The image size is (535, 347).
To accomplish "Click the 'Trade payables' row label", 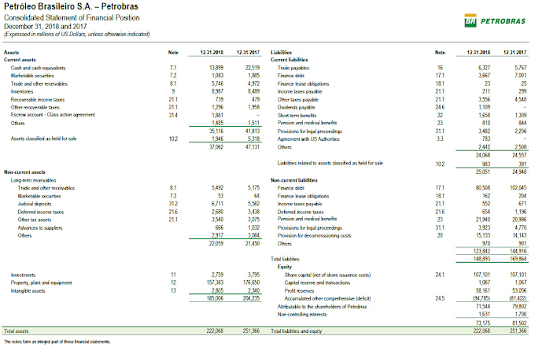I will point(293,68).
